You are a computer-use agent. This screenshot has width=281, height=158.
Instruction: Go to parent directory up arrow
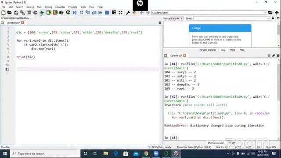point(277,13)
